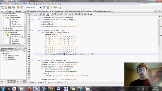Click the History view button

pyautogui.click(x=36, y=14)
